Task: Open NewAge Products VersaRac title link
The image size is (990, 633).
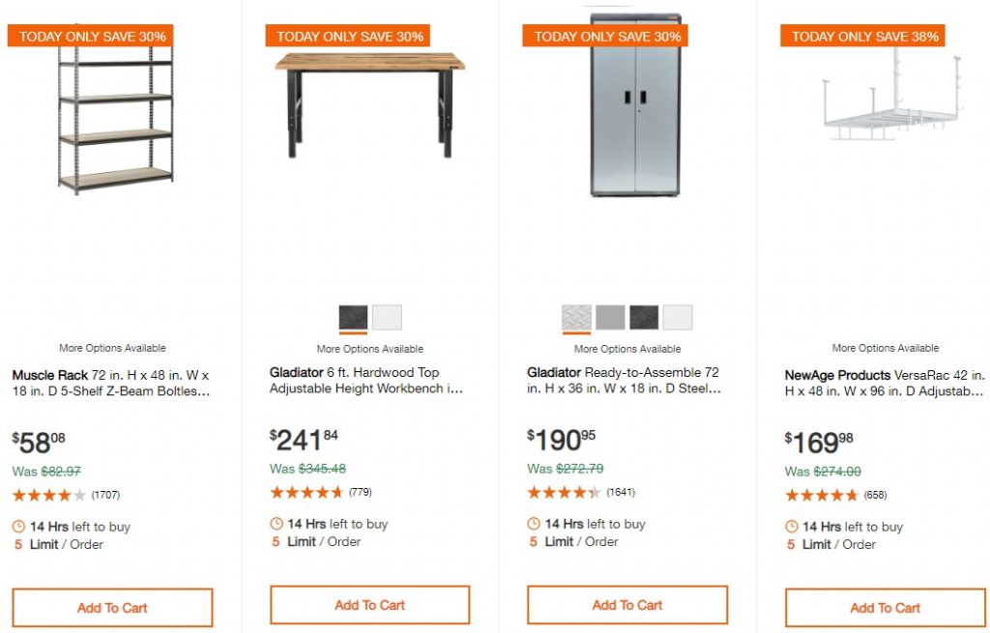Action: coord(884,383)
